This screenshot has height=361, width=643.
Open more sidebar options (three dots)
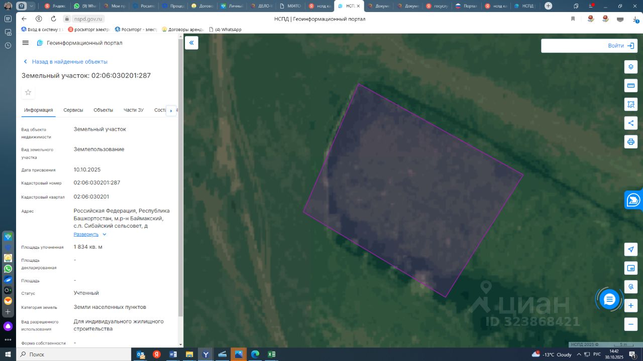click(8, 339)
